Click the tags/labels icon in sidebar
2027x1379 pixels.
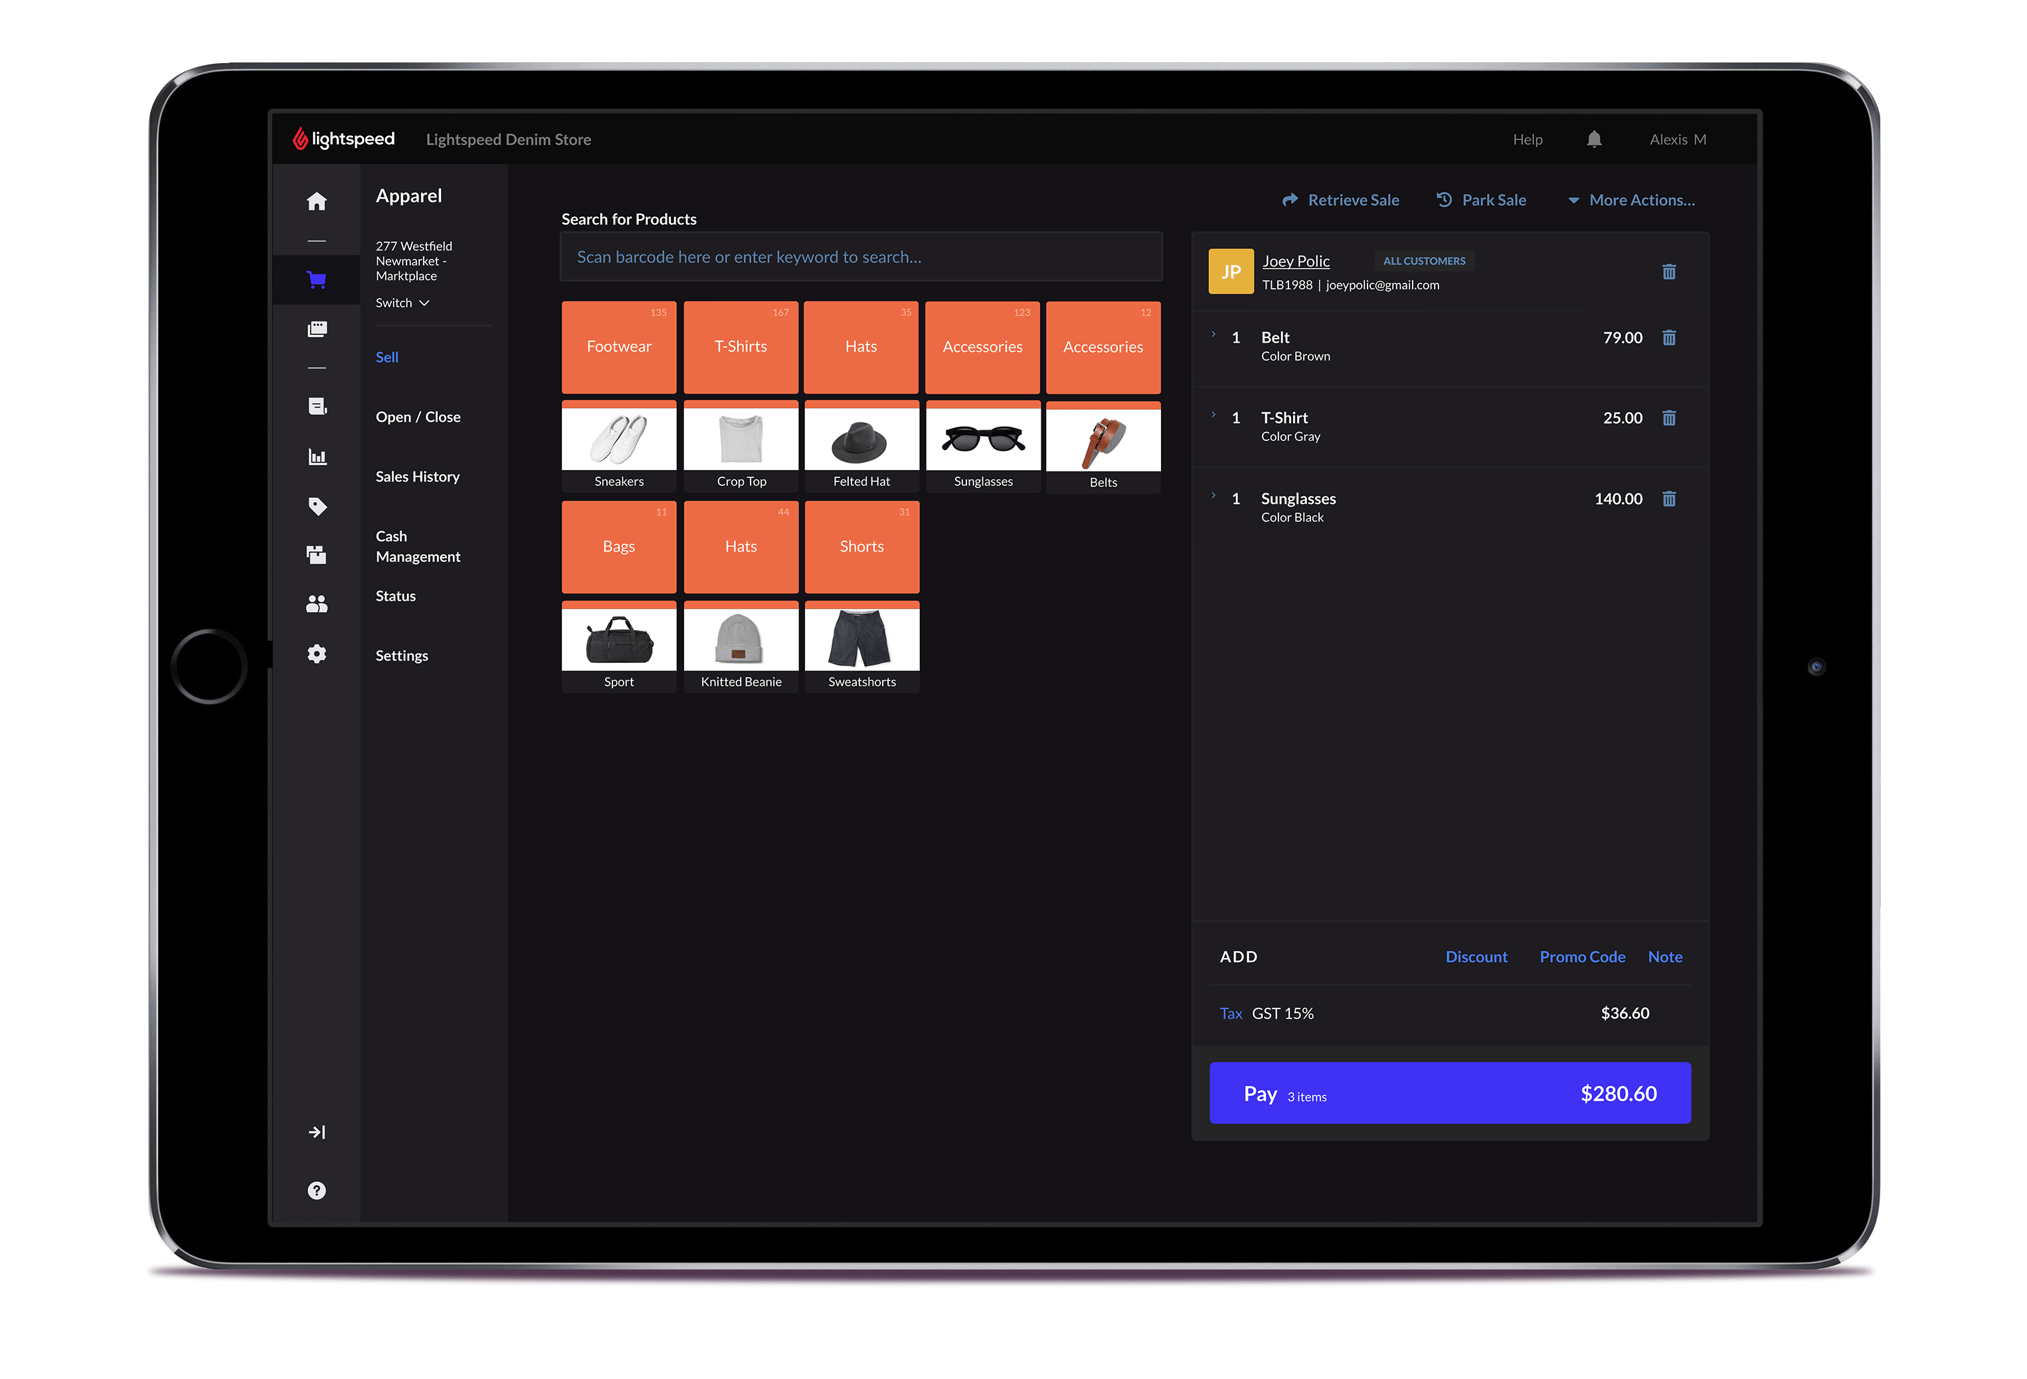click(317, 507)
